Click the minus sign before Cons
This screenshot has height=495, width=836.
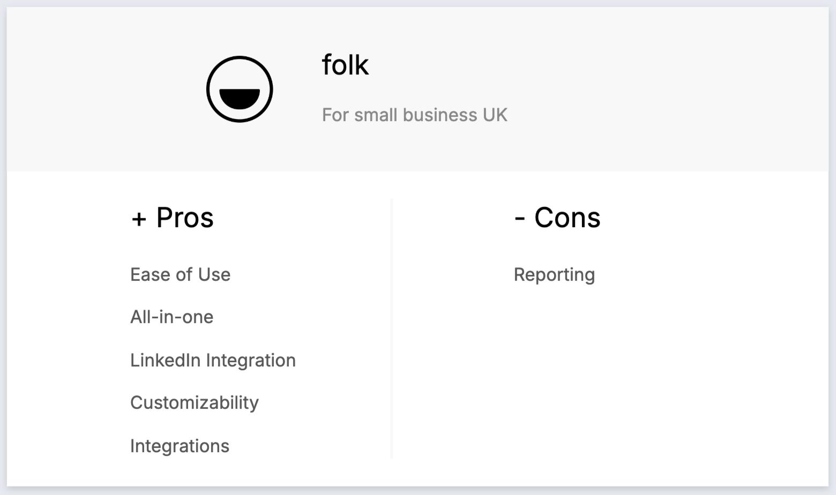tap(519, 219)
